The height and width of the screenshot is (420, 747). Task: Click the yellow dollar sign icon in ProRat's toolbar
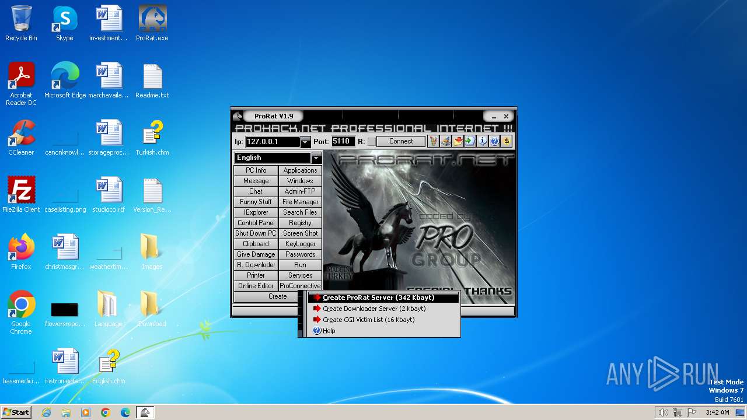point(507,141)
